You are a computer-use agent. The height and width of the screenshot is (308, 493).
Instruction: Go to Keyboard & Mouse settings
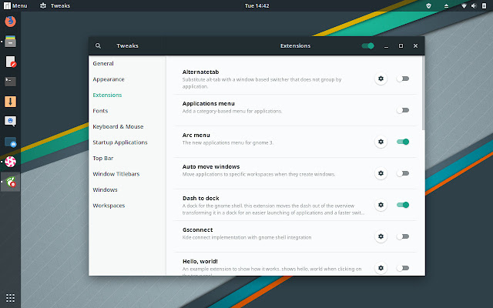tap(127, 126)
